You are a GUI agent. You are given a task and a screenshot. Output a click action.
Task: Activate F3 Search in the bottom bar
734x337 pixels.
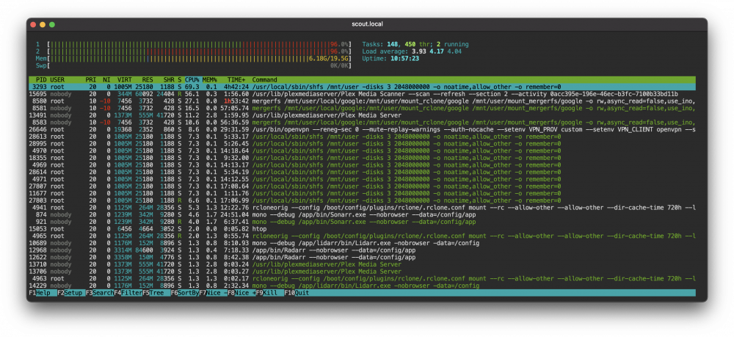(100, 293)
